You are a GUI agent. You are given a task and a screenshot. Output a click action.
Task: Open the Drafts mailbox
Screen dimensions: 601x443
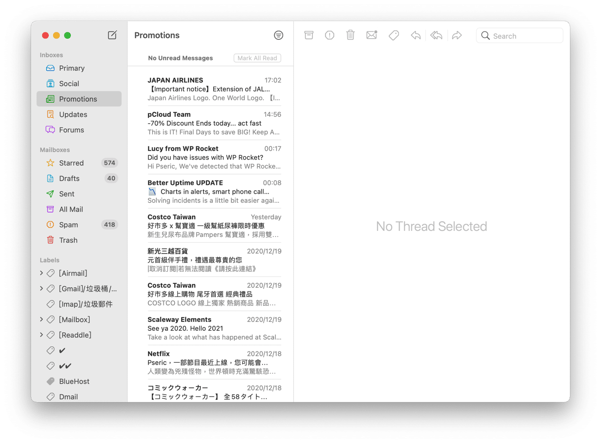(79, 178)
